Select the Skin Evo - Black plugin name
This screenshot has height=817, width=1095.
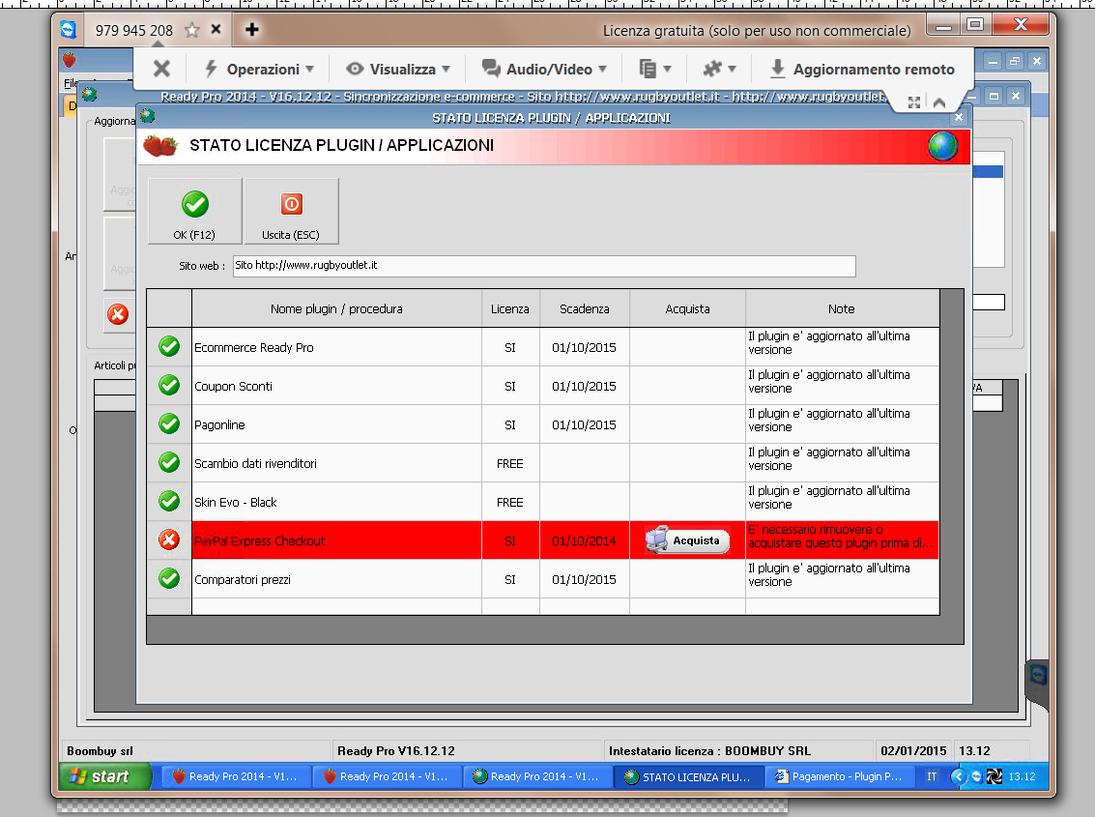[236, 502]
